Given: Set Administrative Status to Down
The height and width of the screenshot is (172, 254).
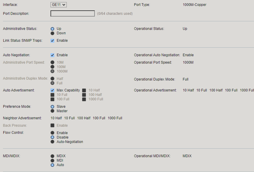Looking at the screenshot, I should [52, 33].
